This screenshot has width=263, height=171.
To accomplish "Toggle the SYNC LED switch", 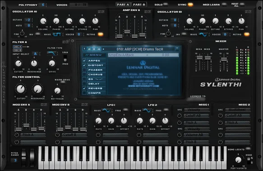I will tap(190, 4).
